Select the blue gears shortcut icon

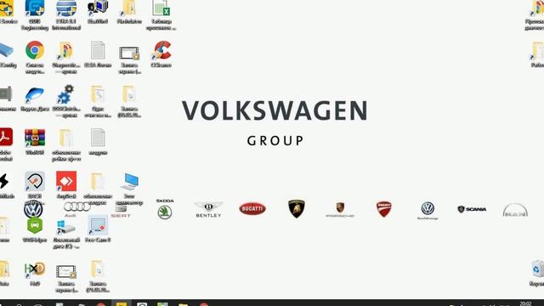pyautogui.click(x=65, y=94)
